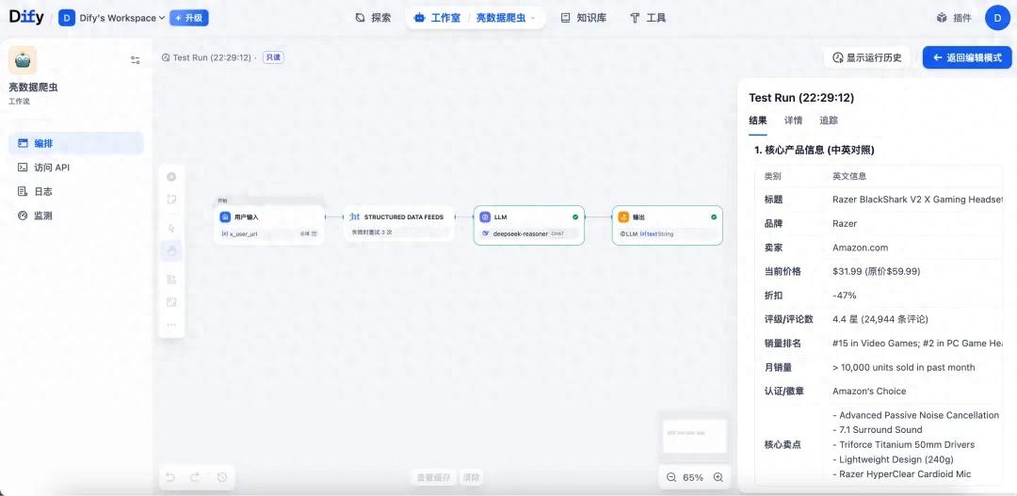Click the user avatar D
This screenshot has height=496, width=1017.
coord(997,18)
